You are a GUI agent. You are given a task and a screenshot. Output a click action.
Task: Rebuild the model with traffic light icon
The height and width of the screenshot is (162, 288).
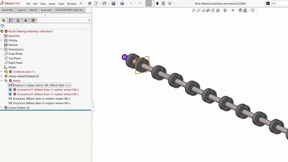pyautogui.click(x=157, y=4)
